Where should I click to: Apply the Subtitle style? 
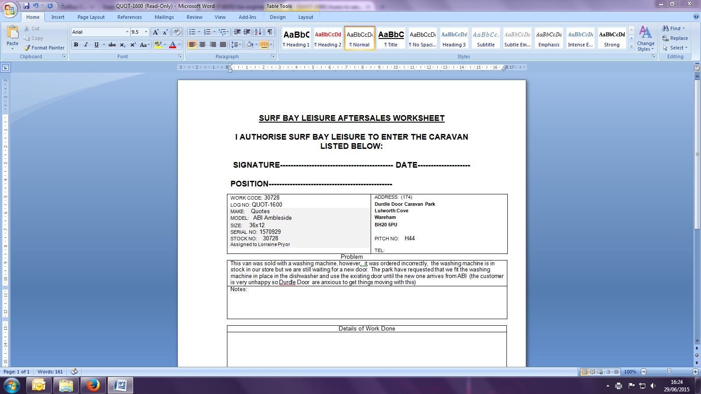[486, 38]
